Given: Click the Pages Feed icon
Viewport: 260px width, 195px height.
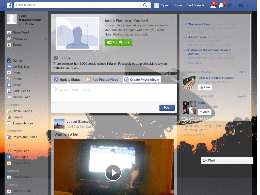Looking at the screenshot, I should pyautogui.click(x=9, y=151).
